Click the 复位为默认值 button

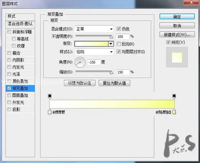point(114,83)
